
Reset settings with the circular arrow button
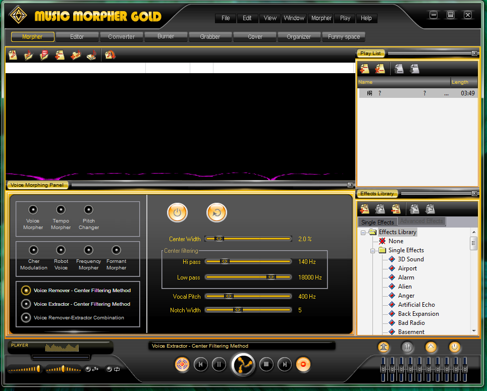click(217, 213)
